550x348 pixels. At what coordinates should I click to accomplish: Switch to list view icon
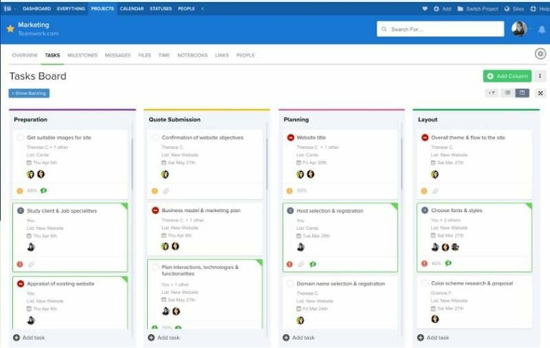(507, 93)
